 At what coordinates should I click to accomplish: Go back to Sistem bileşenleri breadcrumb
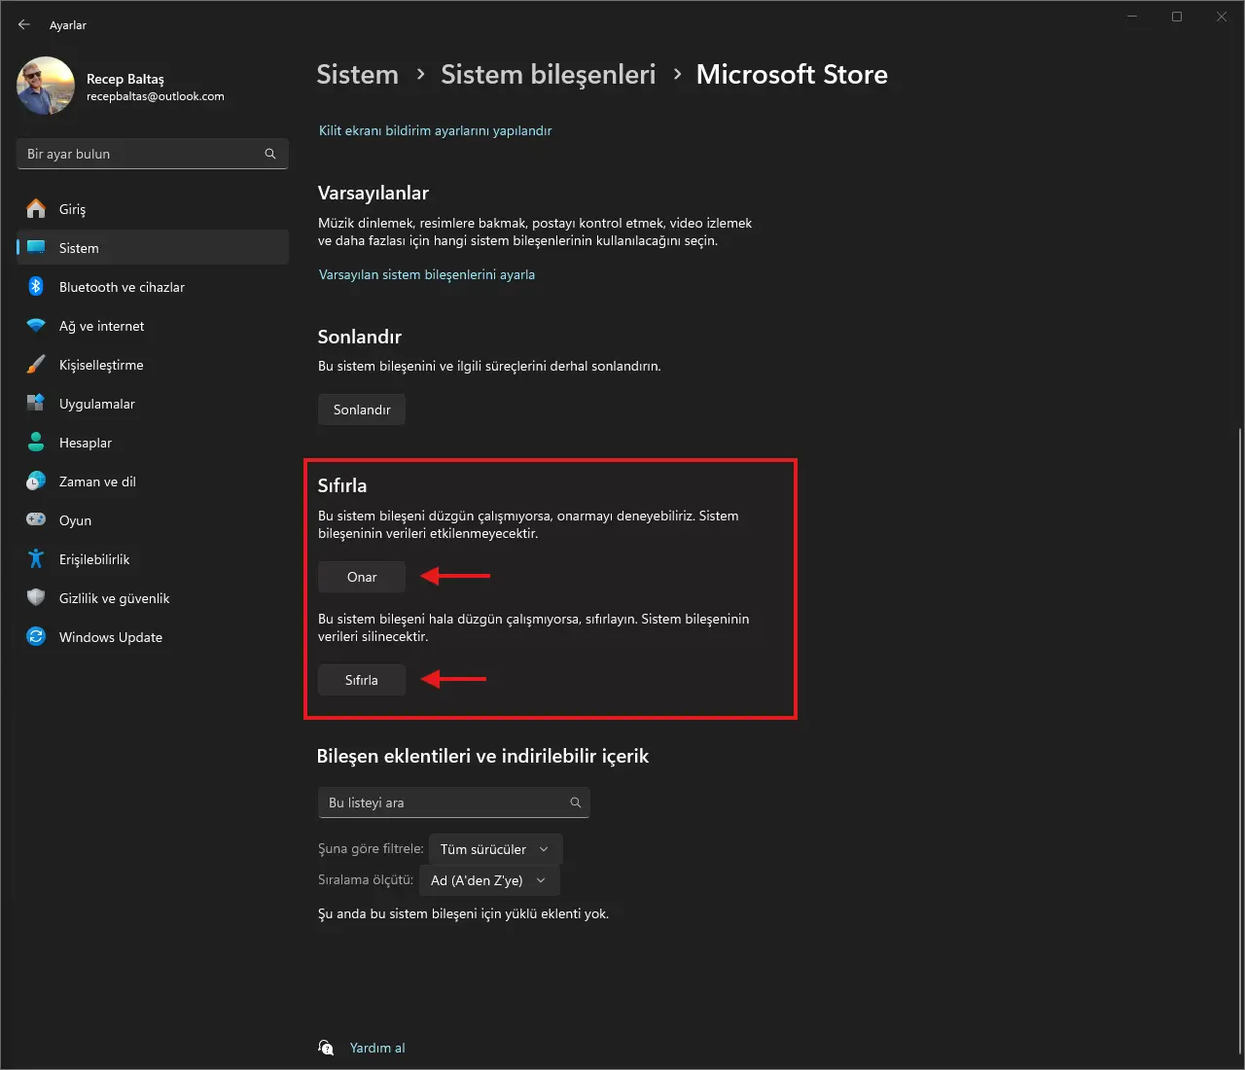point(548,75)
